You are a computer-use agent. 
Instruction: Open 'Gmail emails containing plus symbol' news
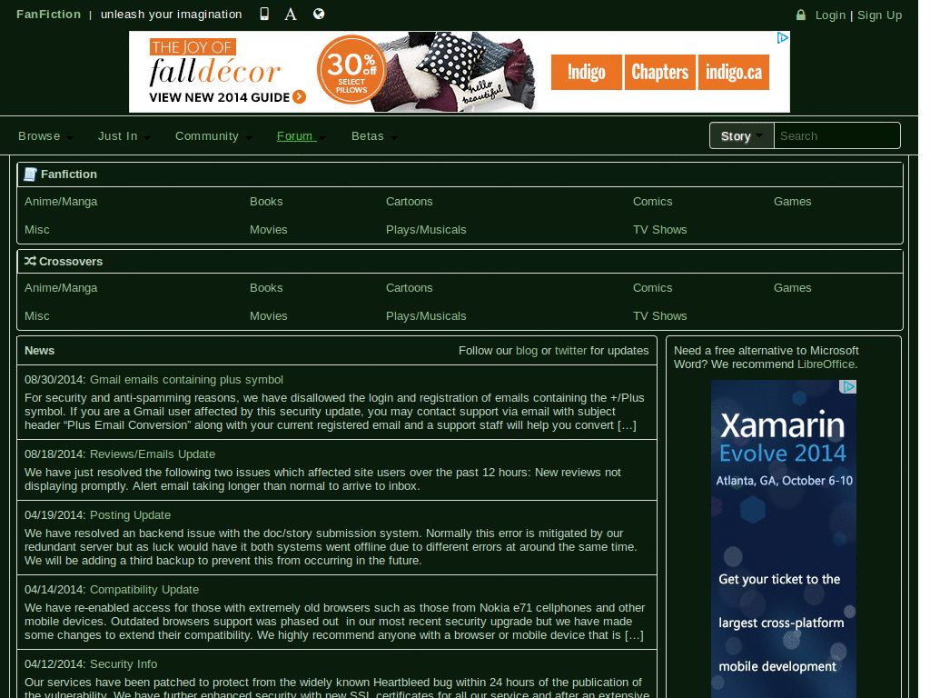(x=186, y=380)
